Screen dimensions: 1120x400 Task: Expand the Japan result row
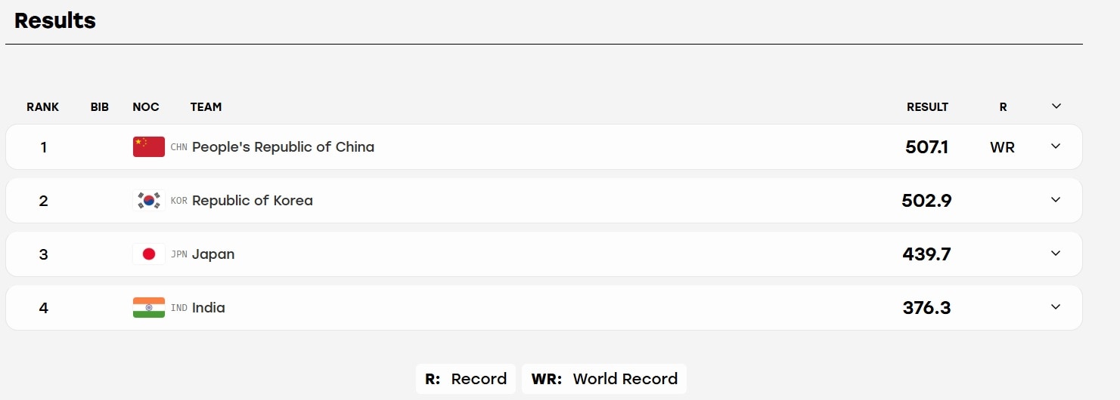point(1056,254)
